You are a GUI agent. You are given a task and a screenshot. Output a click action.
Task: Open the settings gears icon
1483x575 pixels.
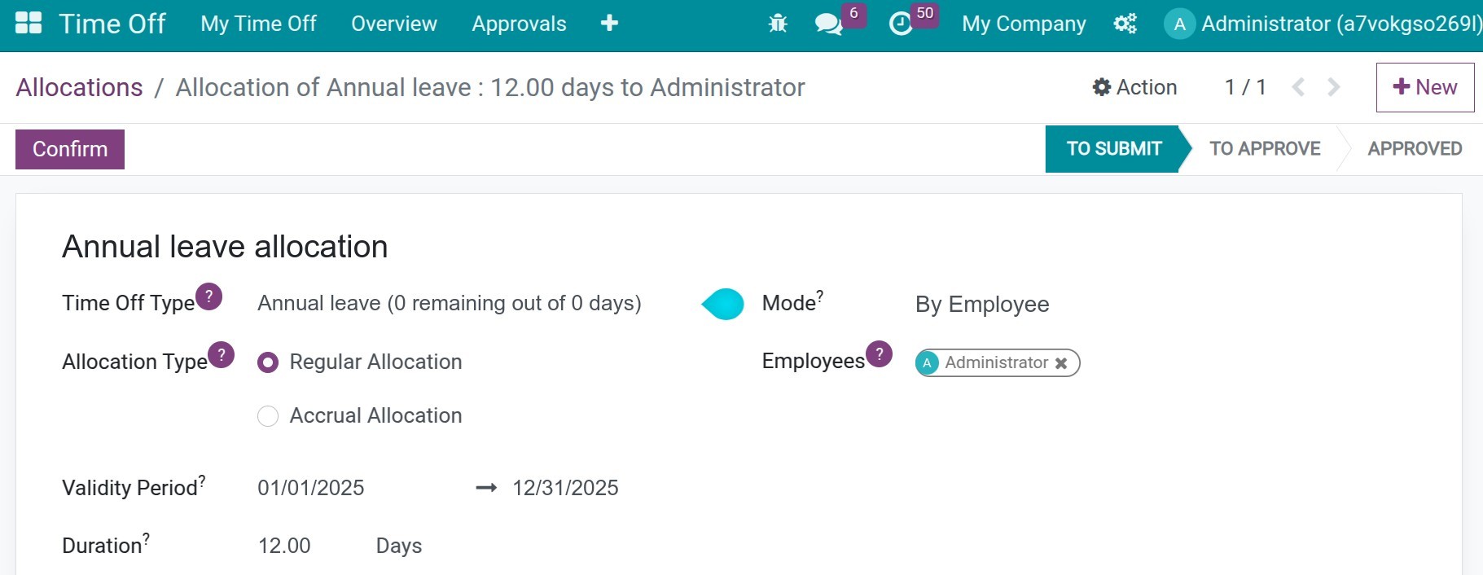click(1125, 24)
